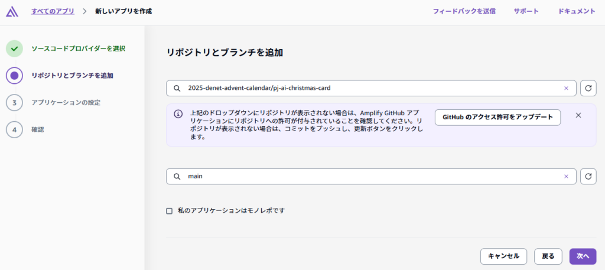The image size is (605, 270).
Task: Click search icon in branch field
Action: [177, 176]
